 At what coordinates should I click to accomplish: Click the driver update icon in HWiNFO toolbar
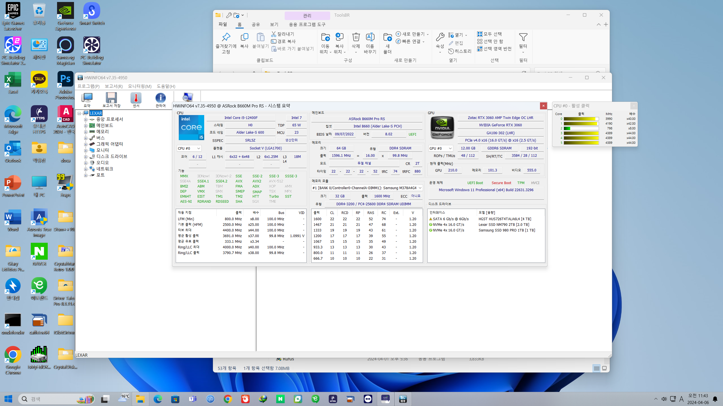[187, 97]
